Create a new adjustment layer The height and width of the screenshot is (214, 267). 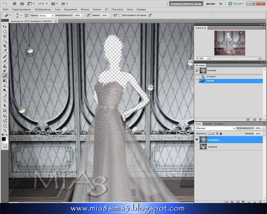[243, 202]
